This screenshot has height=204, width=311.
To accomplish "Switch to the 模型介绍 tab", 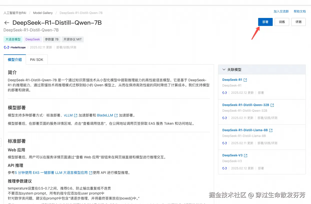I will [x=15, y=60].
